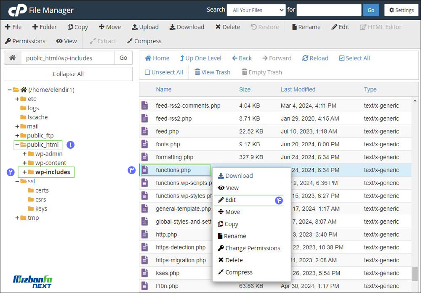Screen dimensions: 421x293
Task: Click home icon beside path field
Action: tap(12, 58)
